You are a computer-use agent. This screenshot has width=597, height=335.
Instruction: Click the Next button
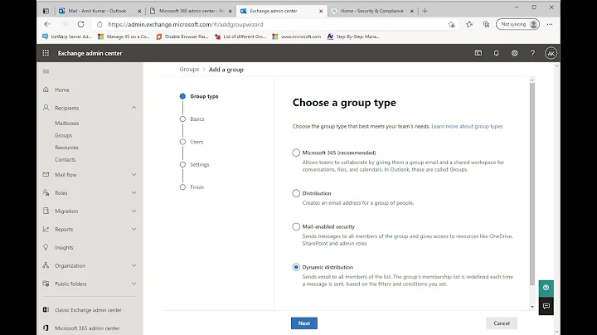[x=303, y=323]
